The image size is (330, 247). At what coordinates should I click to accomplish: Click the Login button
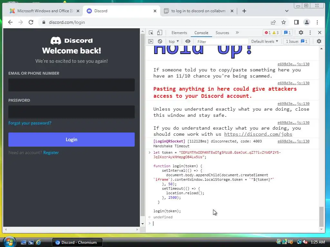tap(72, 140)
